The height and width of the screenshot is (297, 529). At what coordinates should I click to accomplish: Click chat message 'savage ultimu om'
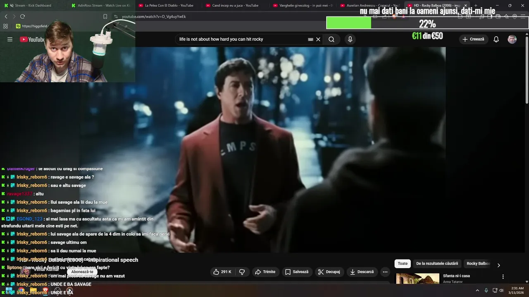[69, 243]
